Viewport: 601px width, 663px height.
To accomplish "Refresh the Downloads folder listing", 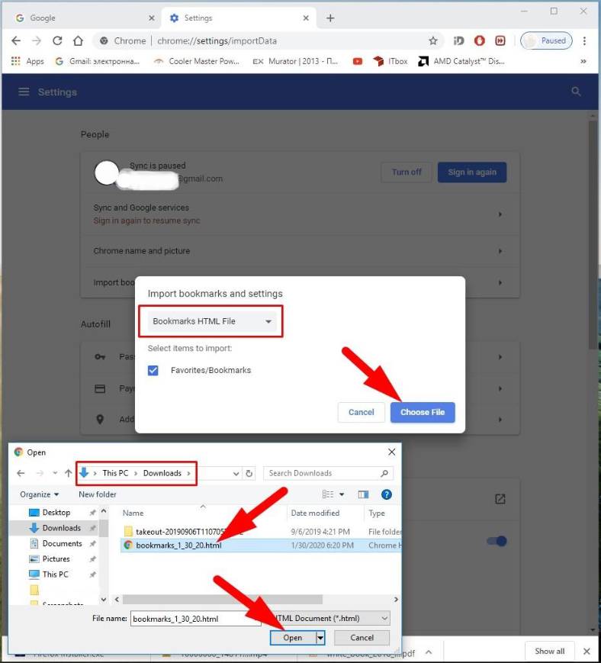I will [249, 474].
